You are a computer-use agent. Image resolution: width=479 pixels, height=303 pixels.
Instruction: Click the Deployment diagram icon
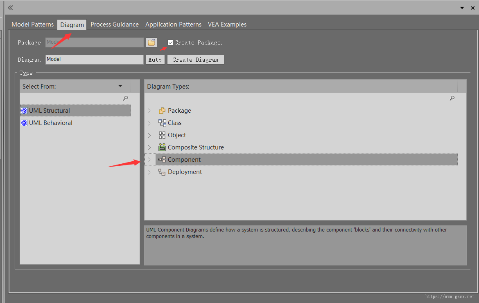point(162,172)
